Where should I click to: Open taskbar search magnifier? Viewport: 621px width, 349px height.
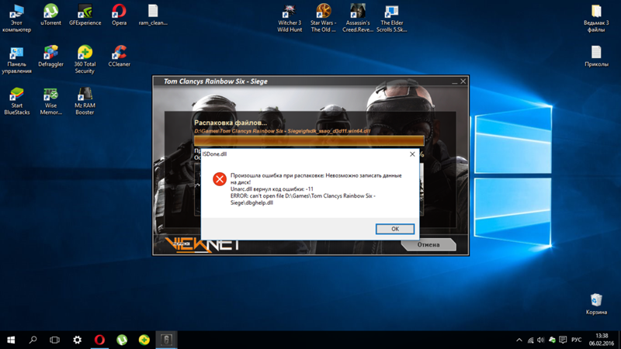33,340
